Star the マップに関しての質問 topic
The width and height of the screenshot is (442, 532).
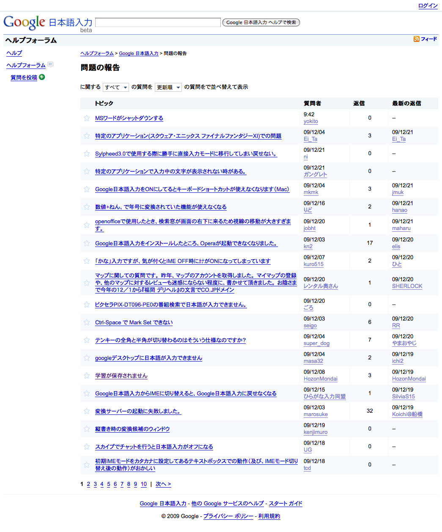(87, 282)
